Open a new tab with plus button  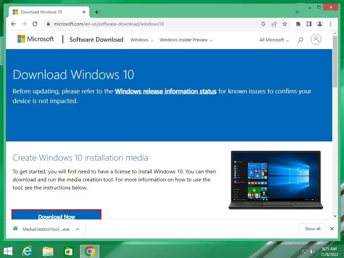(96, 12)
